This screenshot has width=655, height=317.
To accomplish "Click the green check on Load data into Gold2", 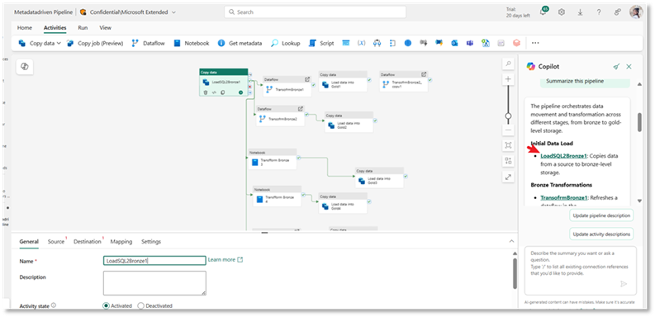I will point(375,121).
